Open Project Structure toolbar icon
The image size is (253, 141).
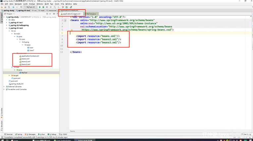click(67, 7)
